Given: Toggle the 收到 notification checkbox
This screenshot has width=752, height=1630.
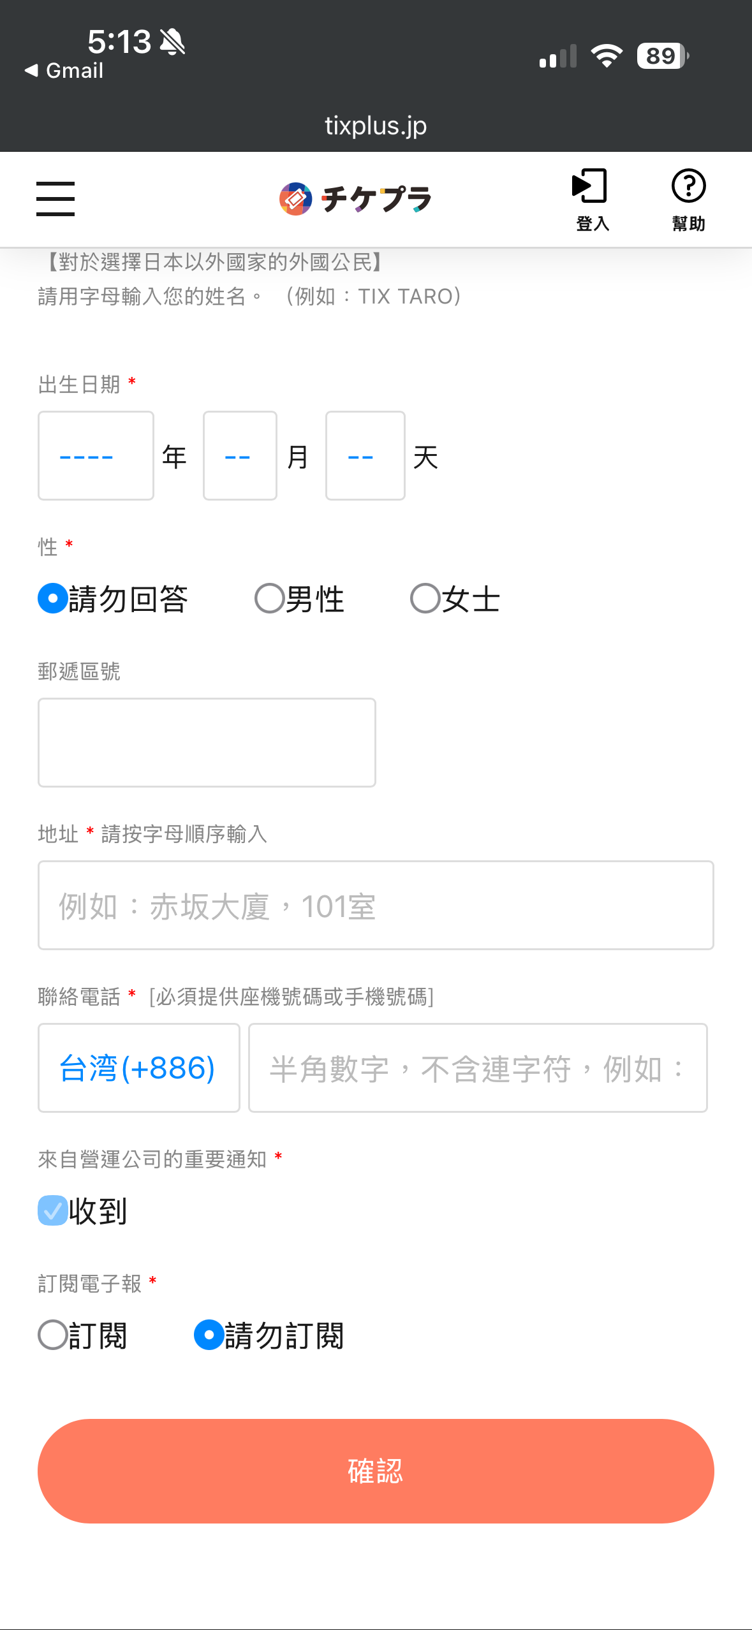Looking at the screenshot, I should pos(53,1210).
